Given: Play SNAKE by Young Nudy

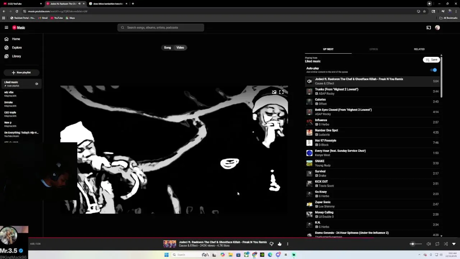Looking at the screenshot, I should click(x=373, y=163).
